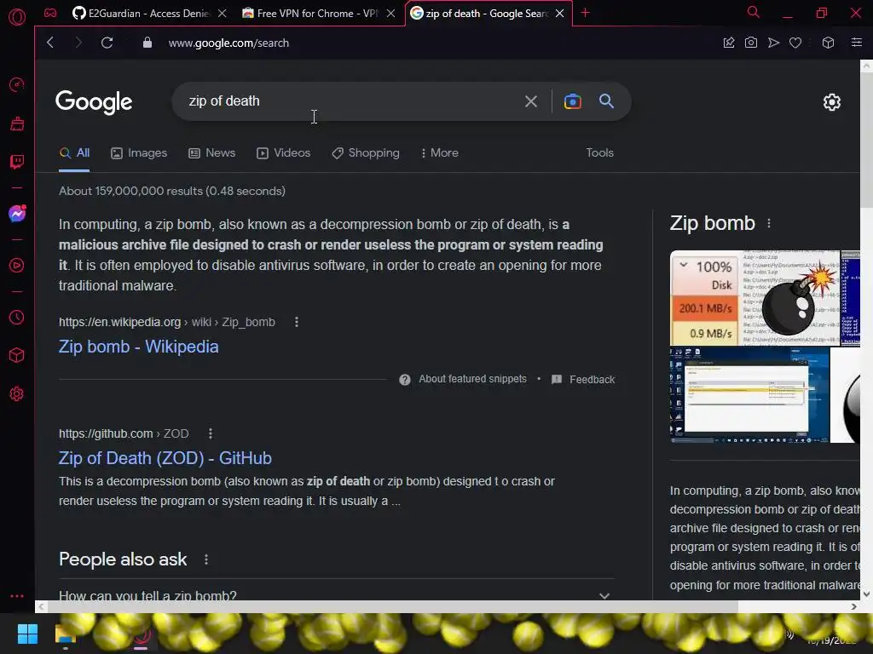Viewport: 873px width, 654px height.
Task: Open the Windows Start menu
Action: pyautogui.click(x=27, y=634)
